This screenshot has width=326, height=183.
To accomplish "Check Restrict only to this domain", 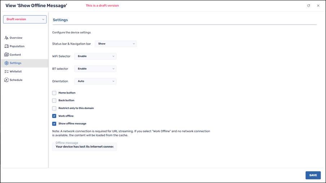I will (54, 108).
